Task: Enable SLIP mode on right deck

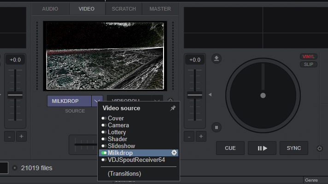Action: pyautogui.click(x=309, y=64)
